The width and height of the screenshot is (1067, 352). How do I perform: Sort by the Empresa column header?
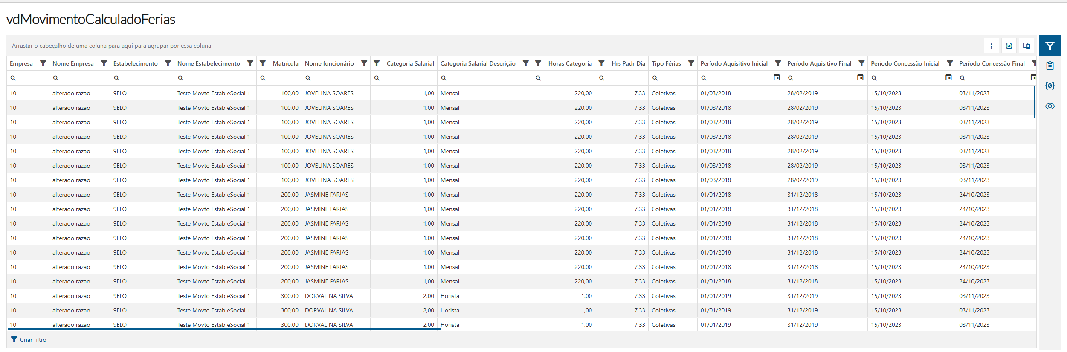click(x=21, y=63)
